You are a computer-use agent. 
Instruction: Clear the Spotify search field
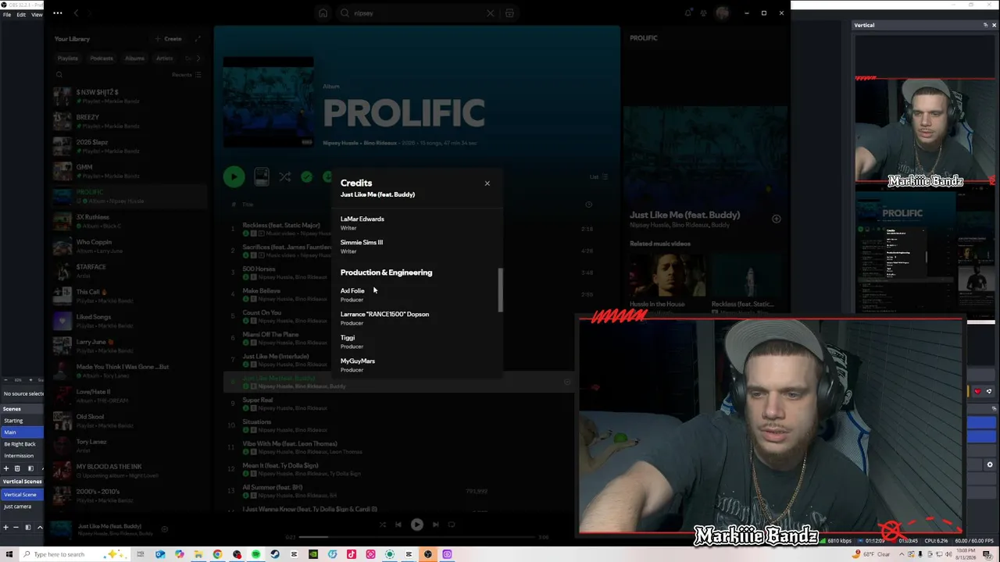[x=491, y=13]
